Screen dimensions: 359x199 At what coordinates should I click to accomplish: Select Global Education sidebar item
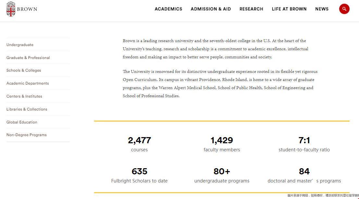click(22, 122)
